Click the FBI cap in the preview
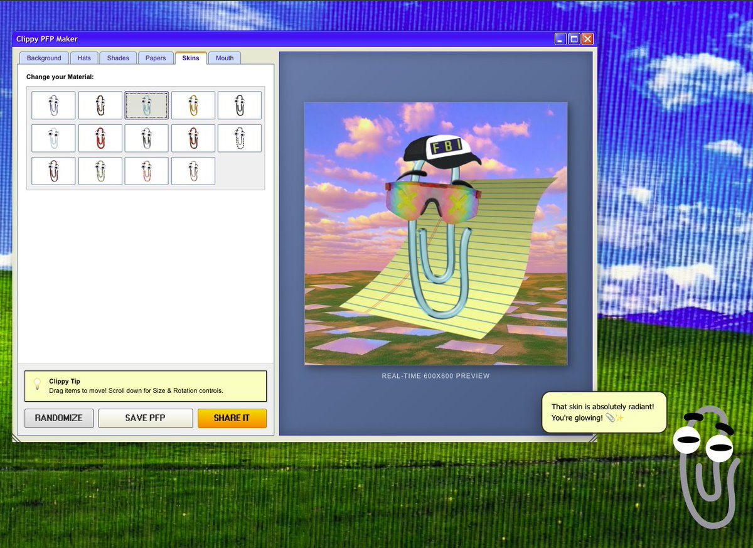753x548 pixels. [x=442, y=151]
